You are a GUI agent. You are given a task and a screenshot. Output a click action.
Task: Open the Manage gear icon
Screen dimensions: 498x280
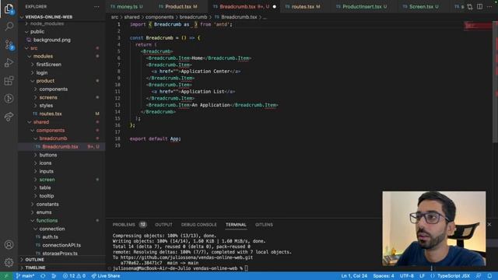(9, 263)
